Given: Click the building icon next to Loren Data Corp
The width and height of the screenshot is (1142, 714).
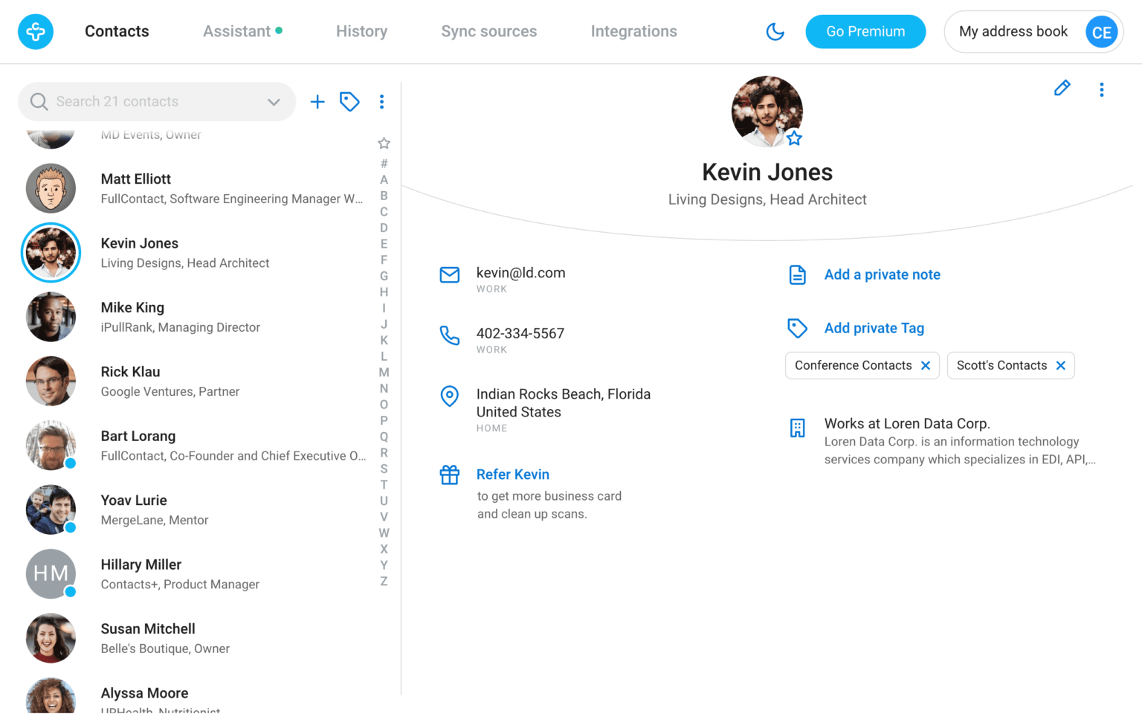Looking at the screenshot, I should 797,428.
